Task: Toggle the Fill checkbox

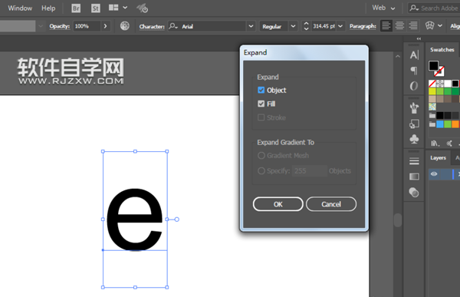Action: (x=261, y=104)
